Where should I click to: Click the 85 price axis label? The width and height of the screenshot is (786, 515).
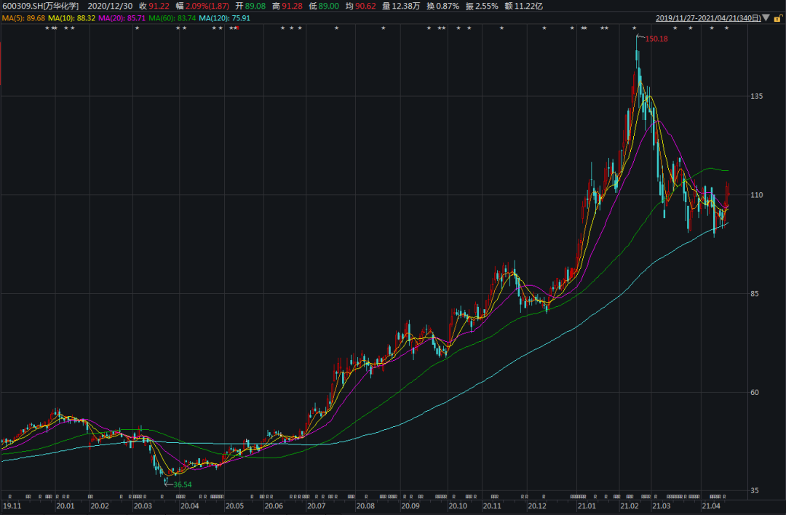pyautogui.click(x=755, y=294)
